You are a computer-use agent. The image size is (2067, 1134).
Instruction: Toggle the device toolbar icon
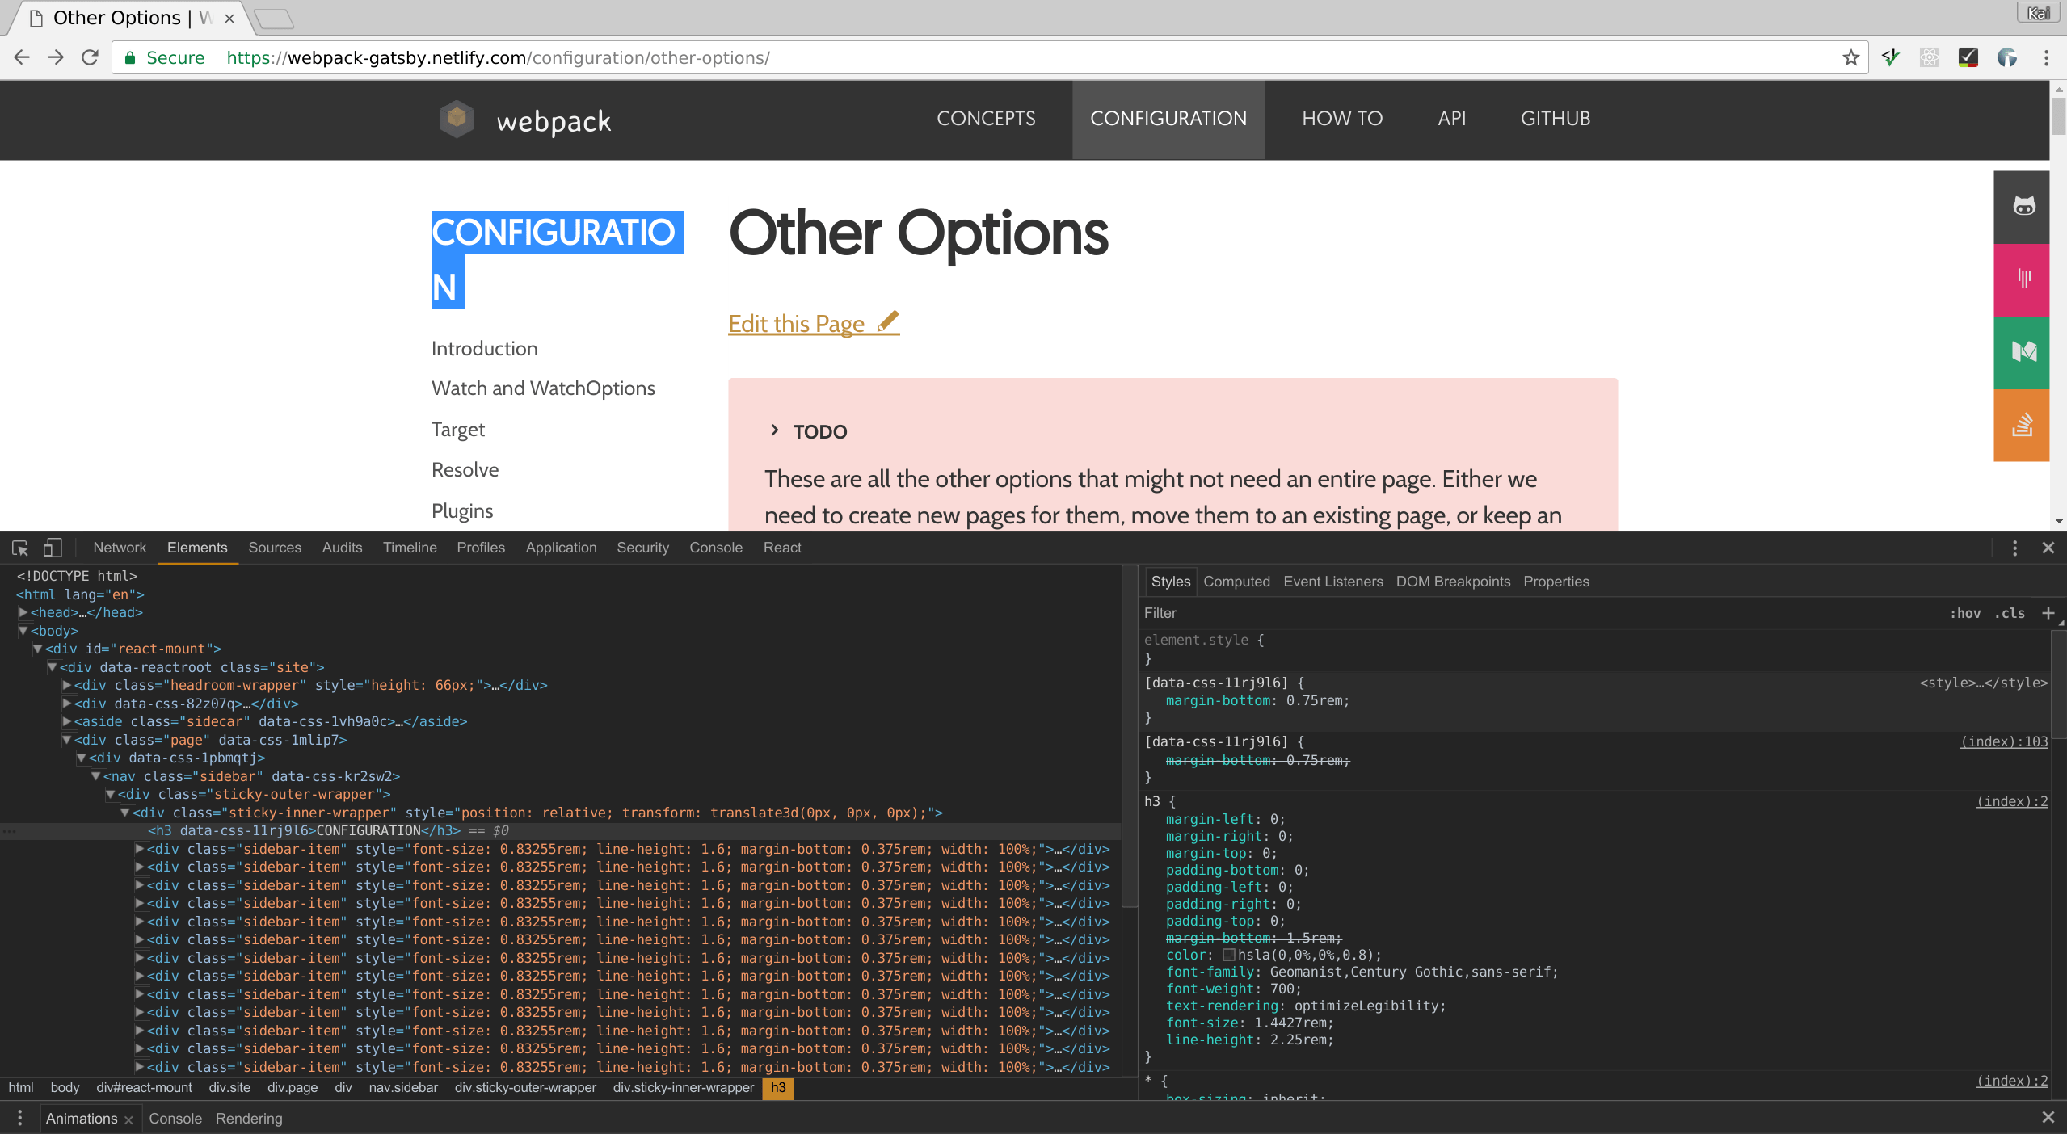53,548
